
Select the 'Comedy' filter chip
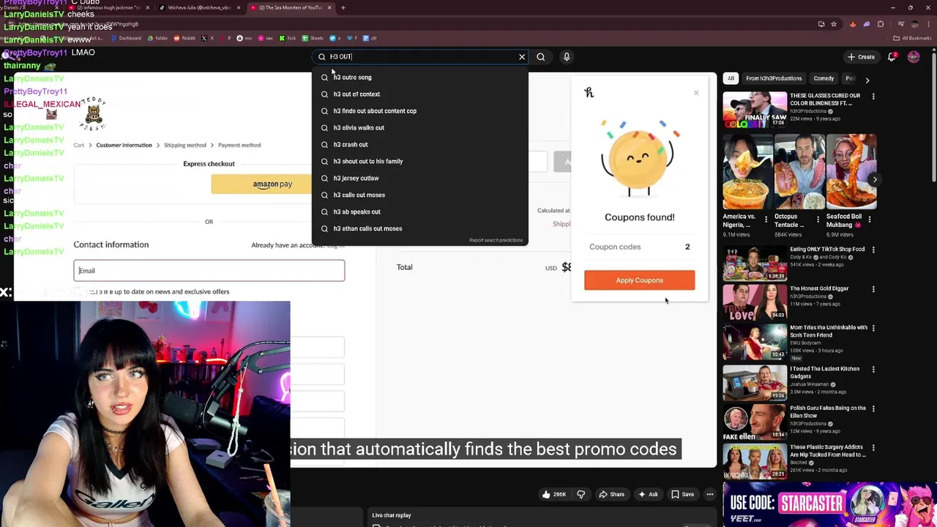tap(824, 78)
